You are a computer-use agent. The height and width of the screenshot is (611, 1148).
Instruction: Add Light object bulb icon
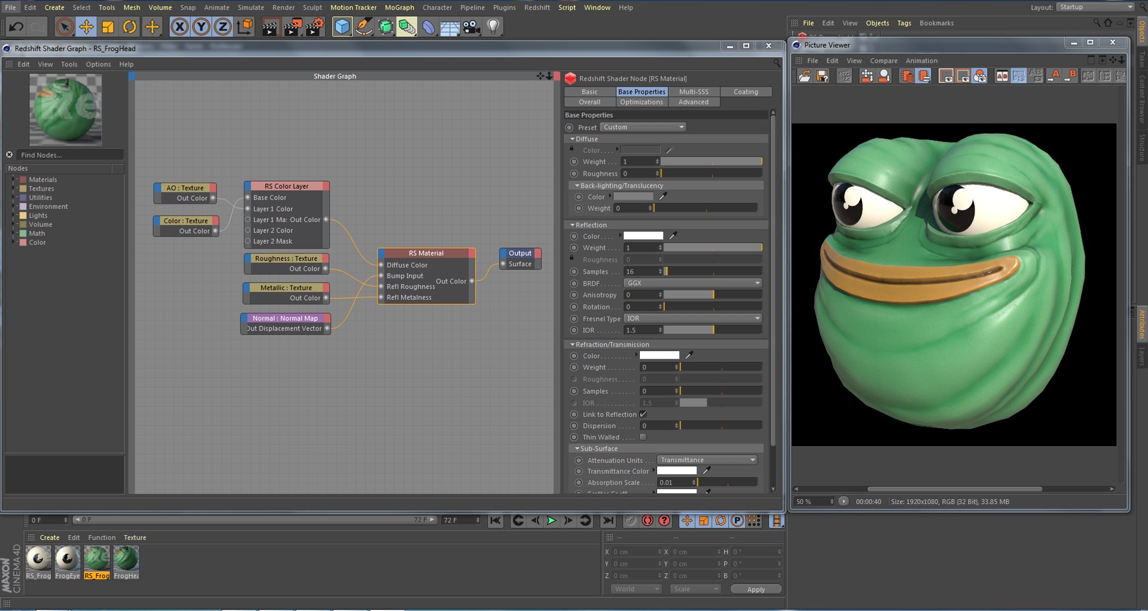pos(493,27)
